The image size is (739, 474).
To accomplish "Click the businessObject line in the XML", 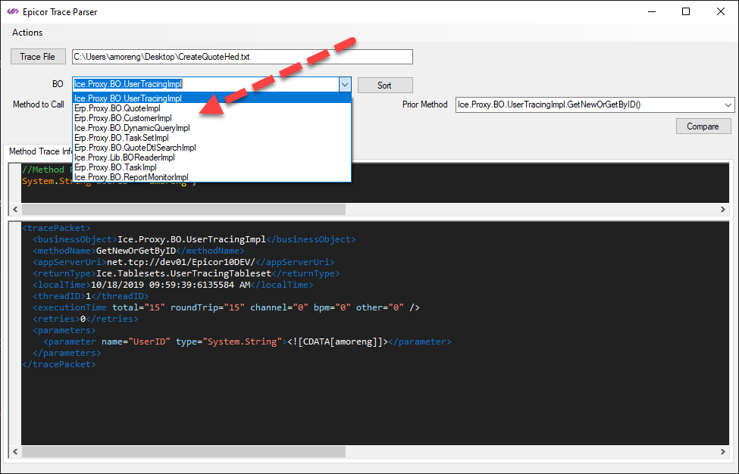I will tap(194, 239).
